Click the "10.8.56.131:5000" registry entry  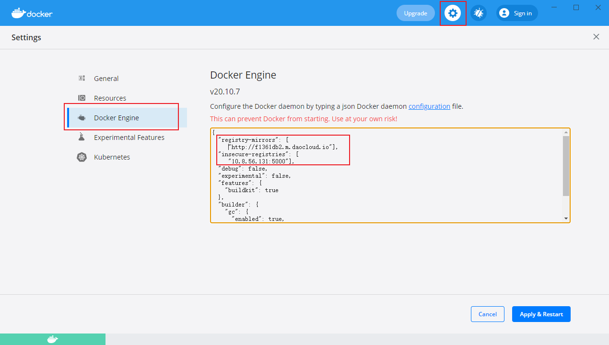(x=261, y=161)
